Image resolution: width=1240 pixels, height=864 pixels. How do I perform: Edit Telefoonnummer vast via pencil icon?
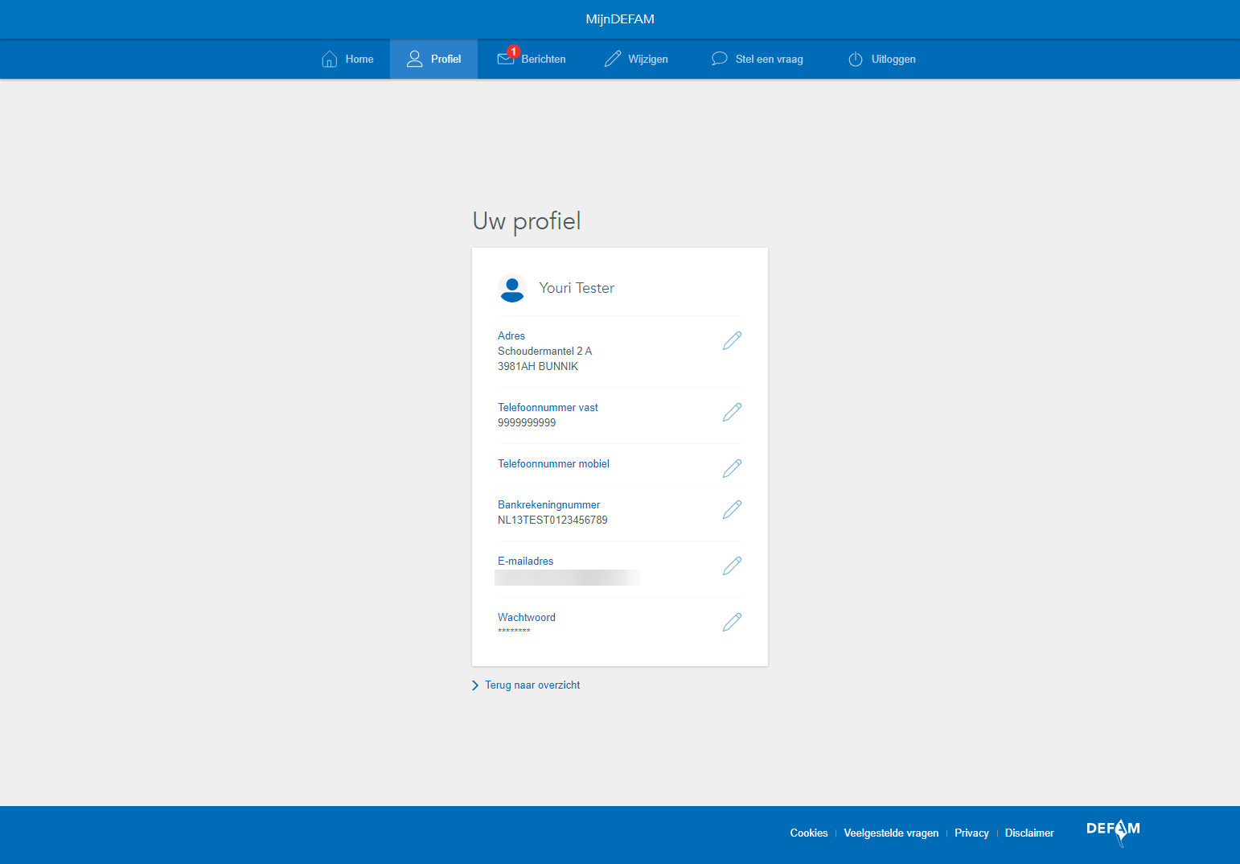(732, 412)
